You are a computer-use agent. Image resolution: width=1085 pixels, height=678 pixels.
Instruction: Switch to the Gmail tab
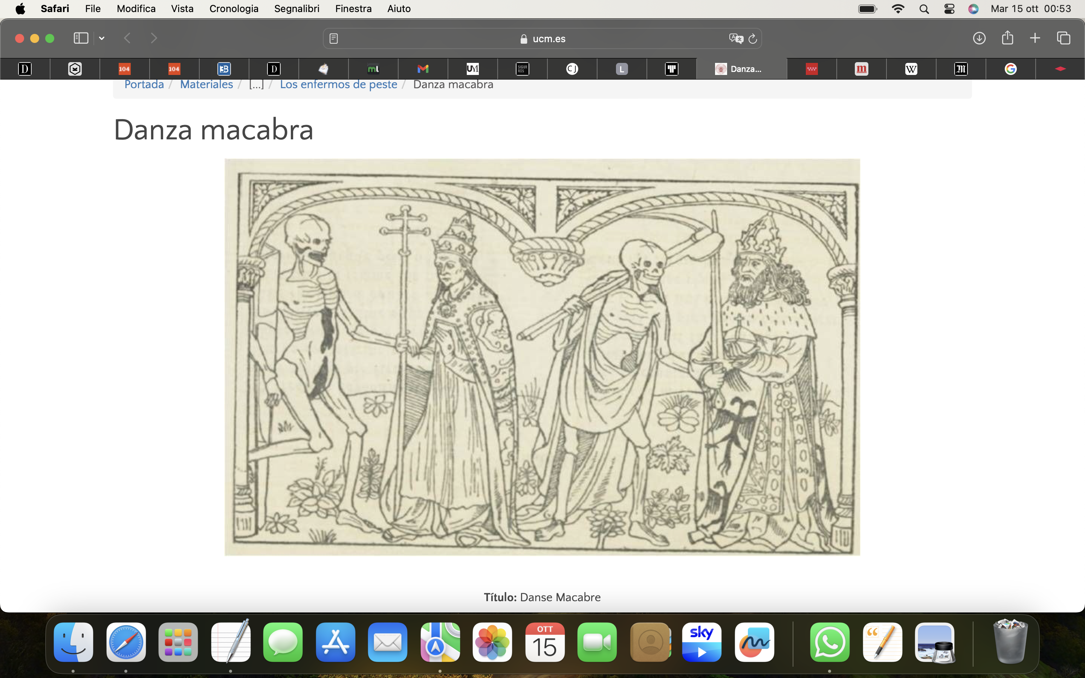point(423,69)
